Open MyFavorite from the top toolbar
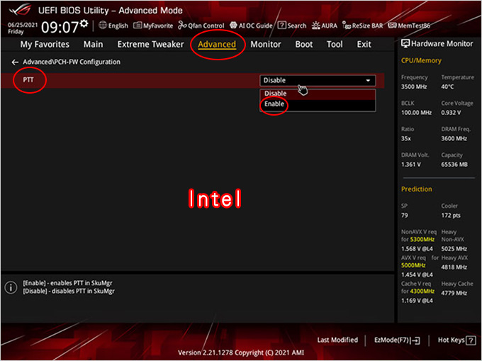Screen dimensions: 482x361 (153, 26)
